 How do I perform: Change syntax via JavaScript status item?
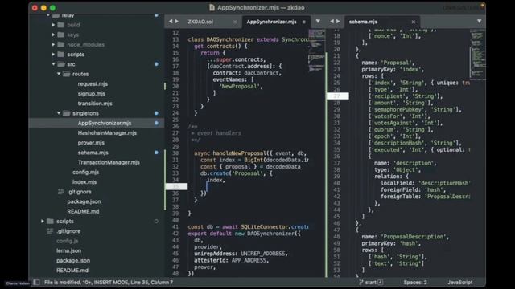click(459, 282)
